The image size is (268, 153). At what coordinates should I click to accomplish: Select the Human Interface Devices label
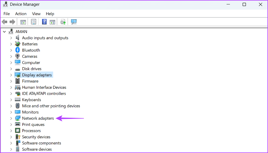point(44,87)
